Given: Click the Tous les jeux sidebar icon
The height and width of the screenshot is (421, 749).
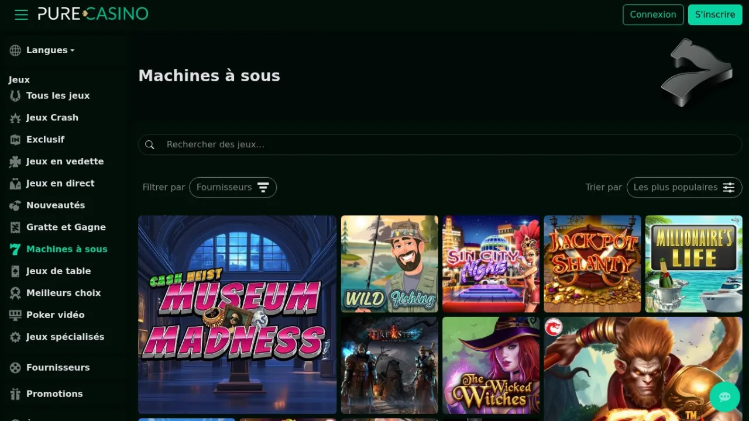Looking at the screenshot, I should (15, 96).
